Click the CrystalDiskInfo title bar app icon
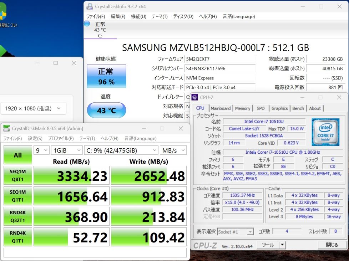Viewport: 349px width, 261px height. click(90, 6)
